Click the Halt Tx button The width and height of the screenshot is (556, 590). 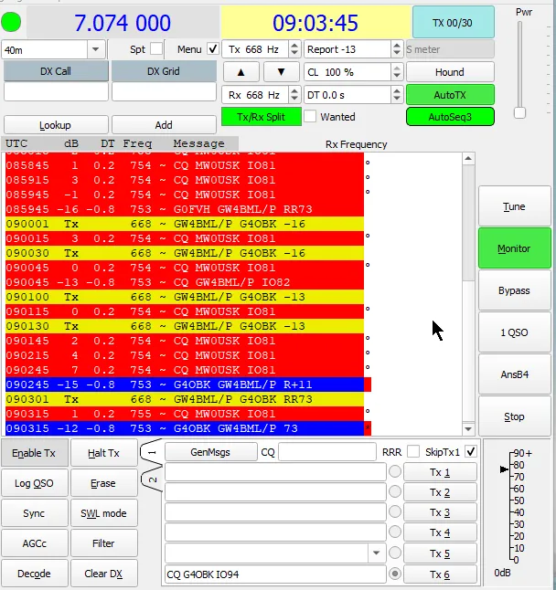click(x=104, y=453)
